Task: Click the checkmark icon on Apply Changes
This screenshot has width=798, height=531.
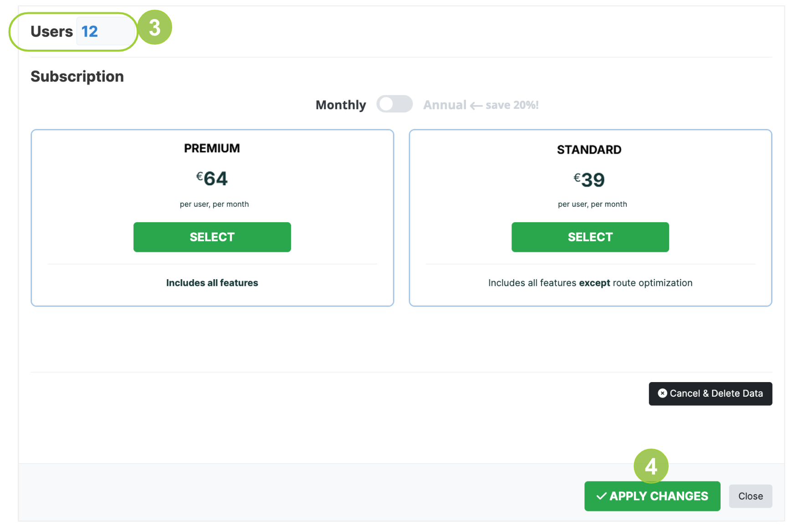Action: pos(601,496)
